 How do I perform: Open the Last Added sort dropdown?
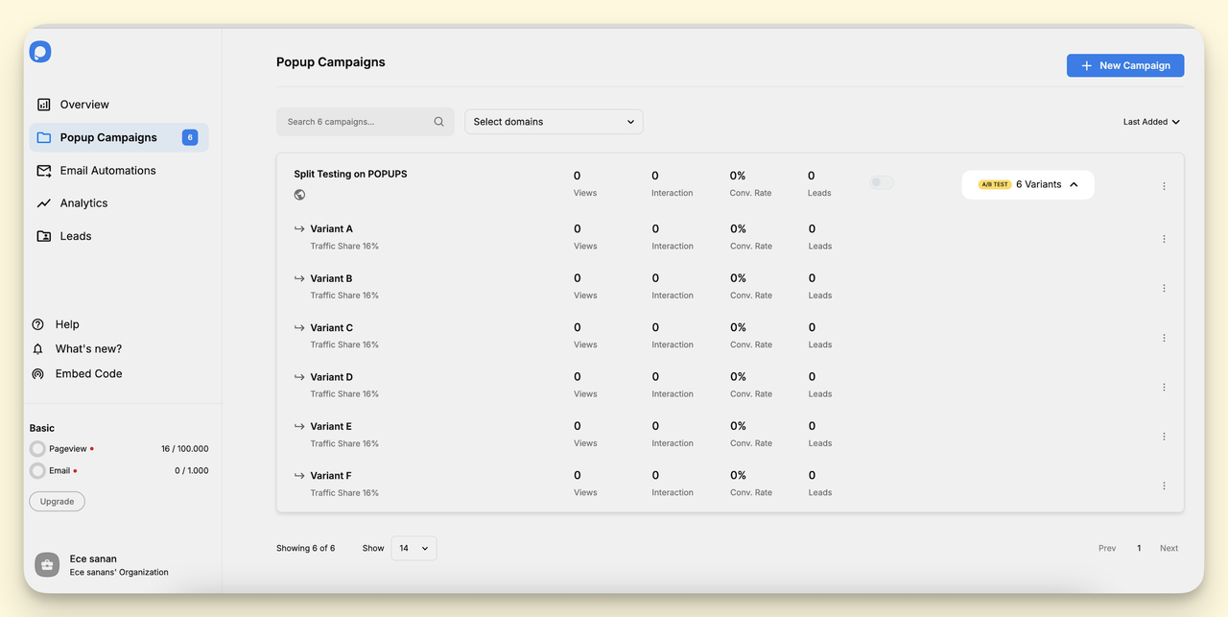tap(1151, 122)
